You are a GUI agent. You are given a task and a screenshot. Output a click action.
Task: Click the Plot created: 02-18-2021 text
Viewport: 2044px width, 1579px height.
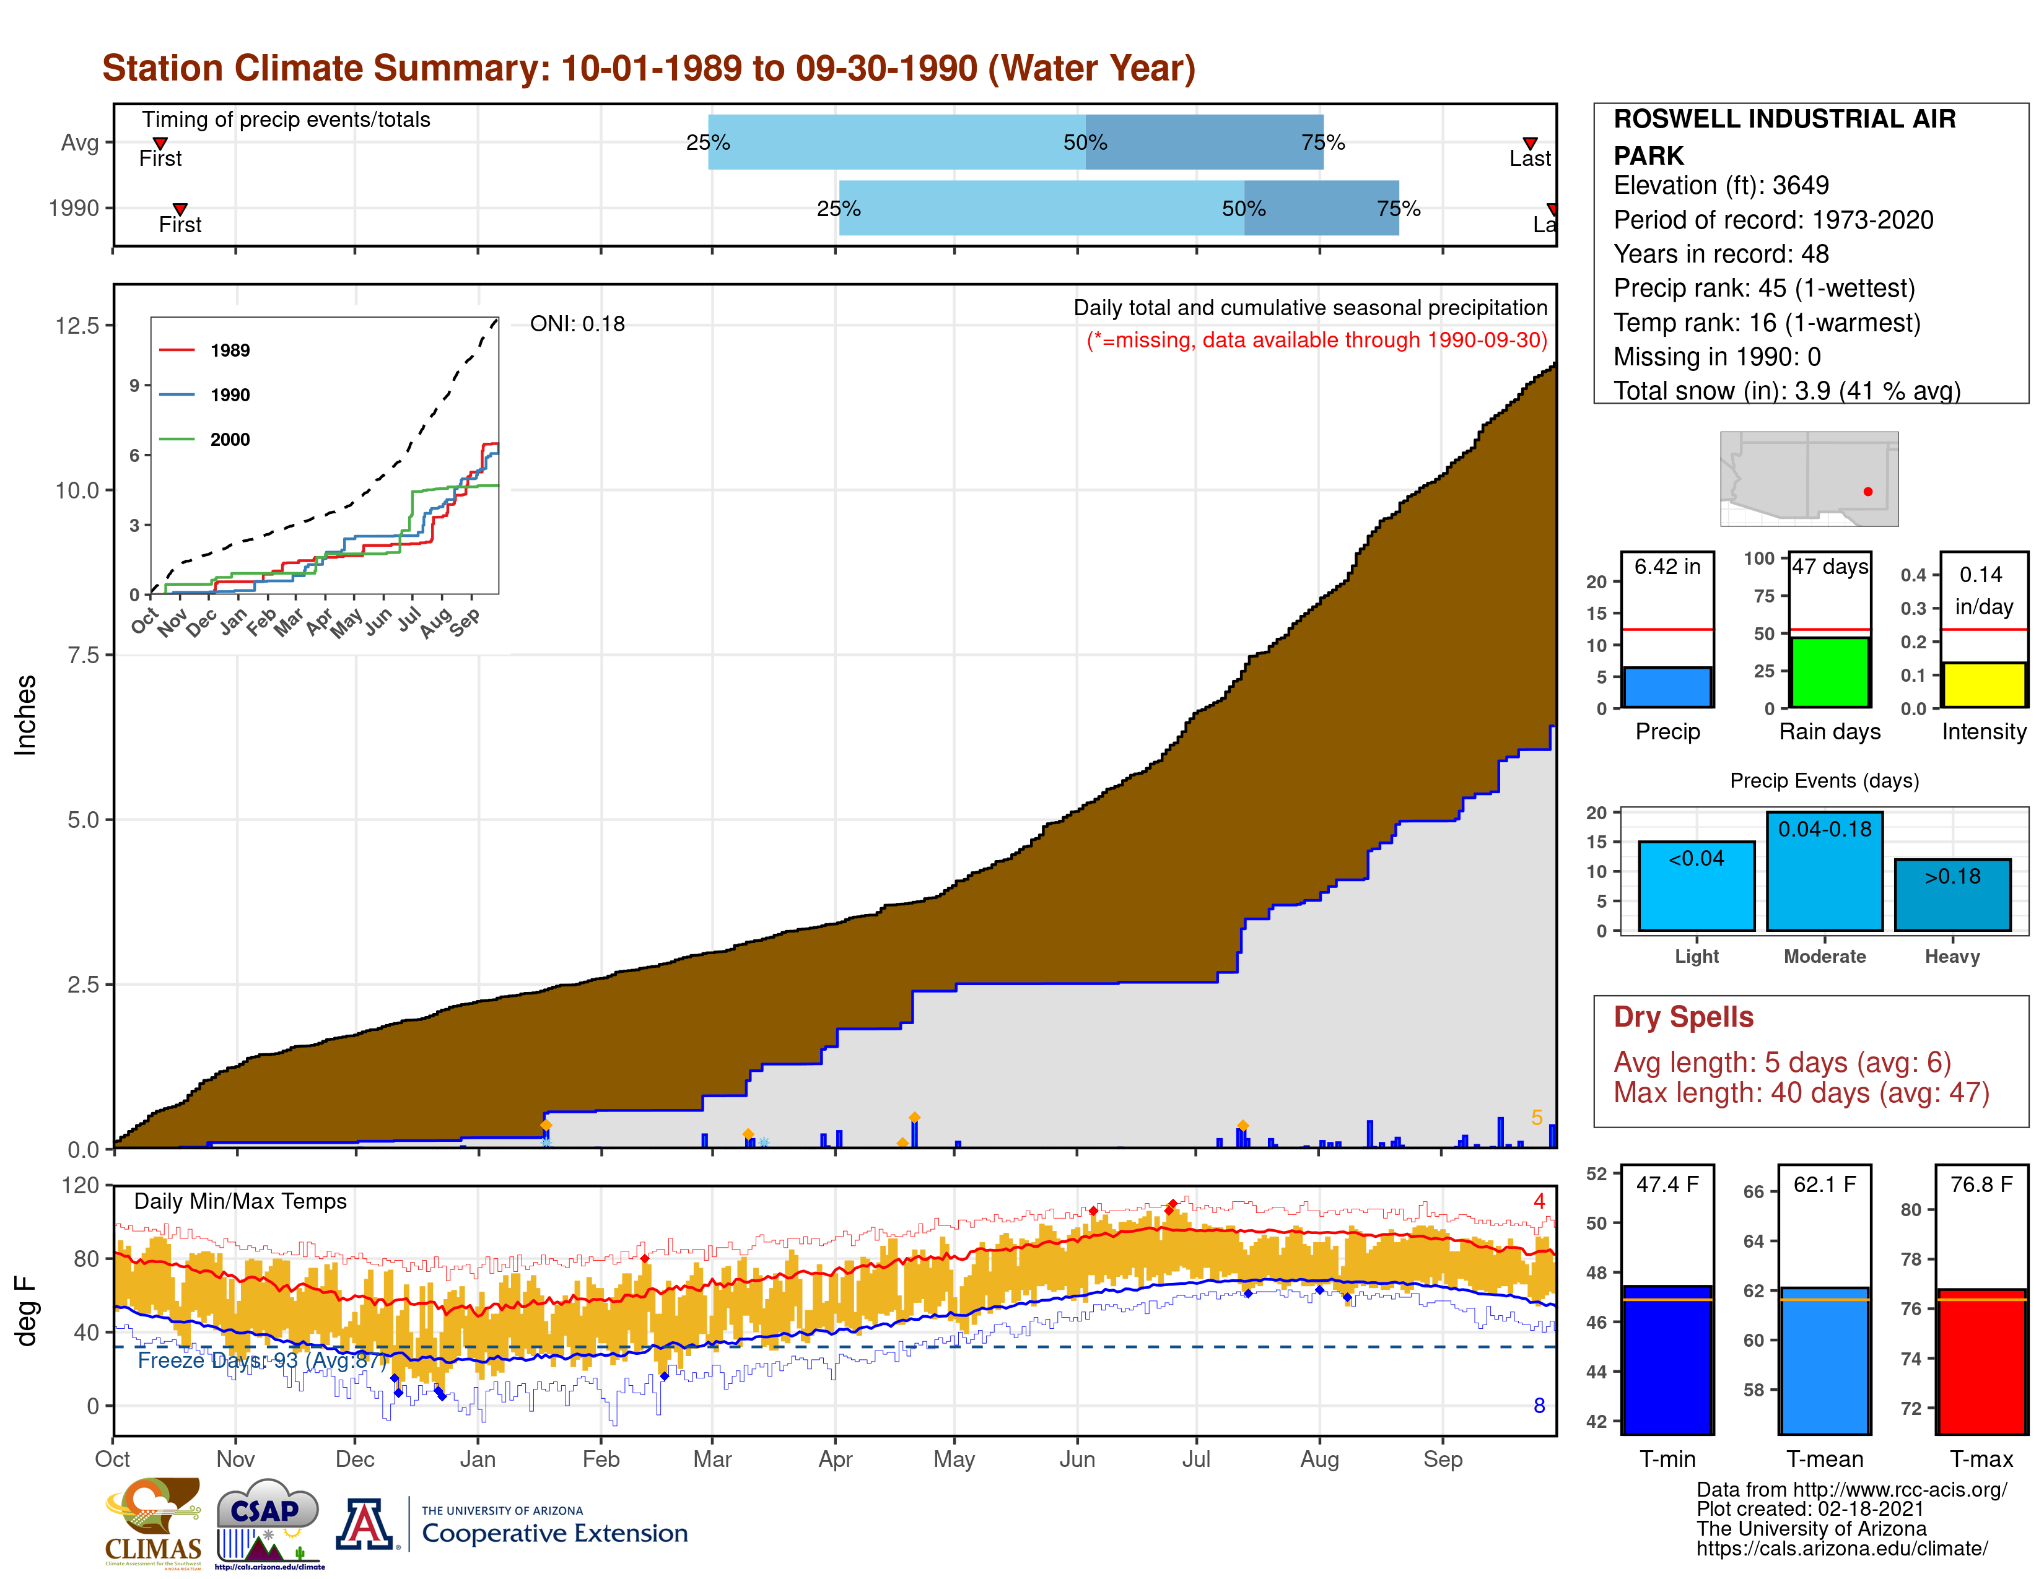tap(1810, 1509)
